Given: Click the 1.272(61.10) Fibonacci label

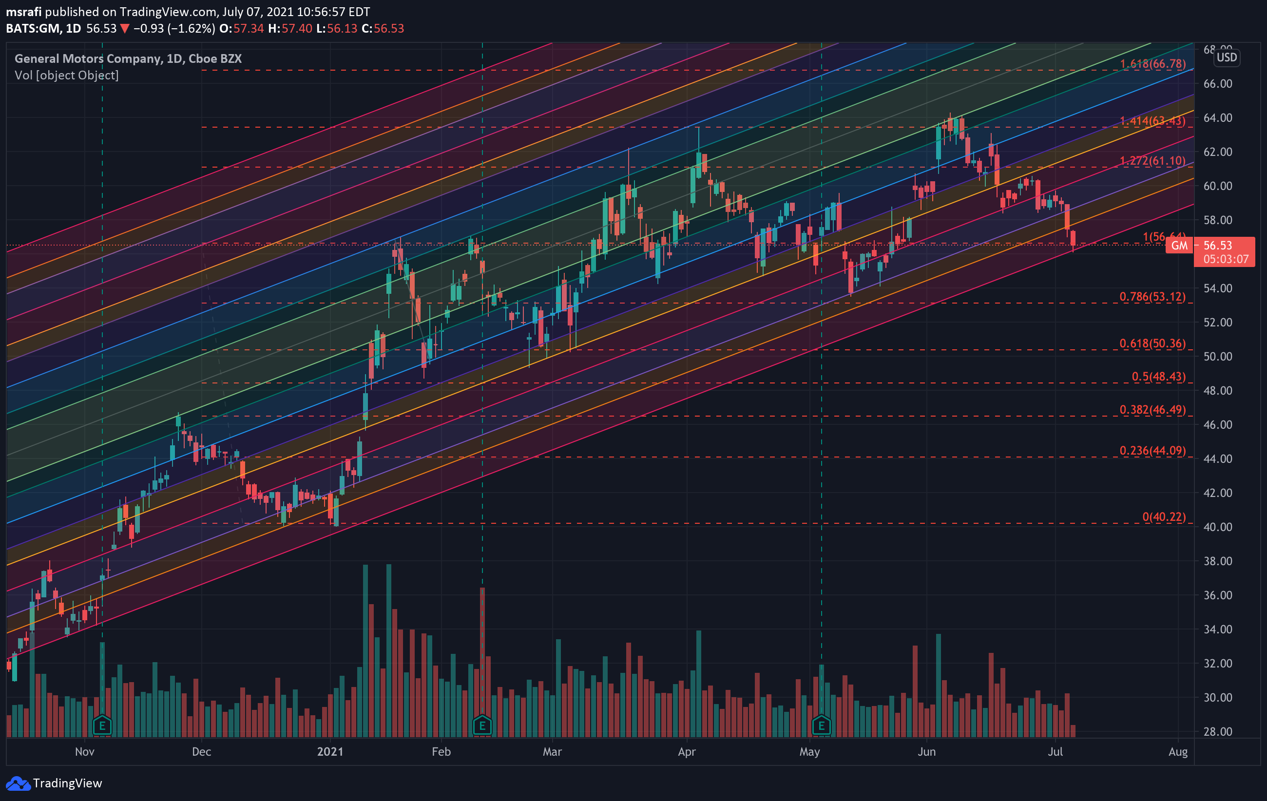Looking at the screenshot, I should point(1153,161).
